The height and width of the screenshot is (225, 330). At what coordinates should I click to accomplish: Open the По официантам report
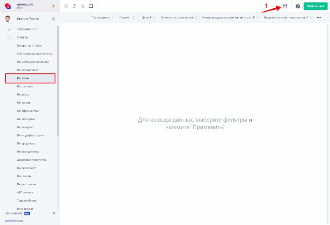coord(28,111)
